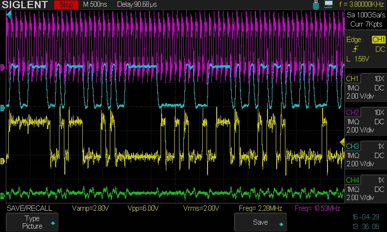Click the up arrow beside Picture
387x232 pixels.
tap(53, 223)
